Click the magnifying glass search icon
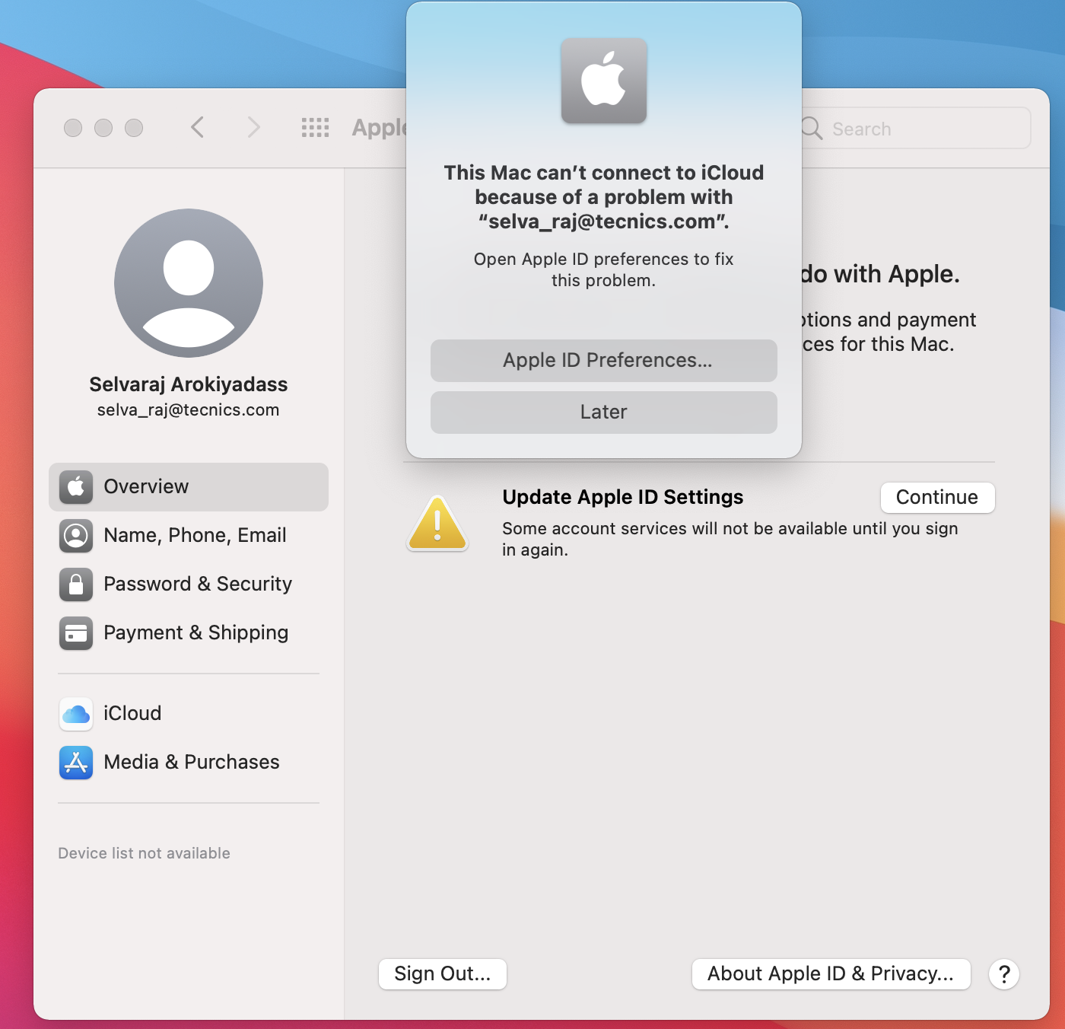 click(812, 129)
